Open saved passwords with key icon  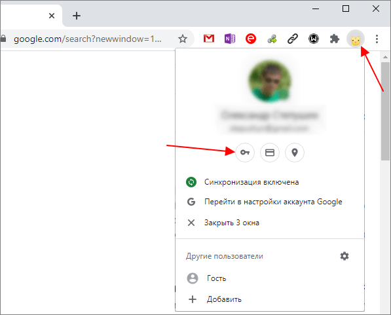pyautogui.click(x=245, y=153)
